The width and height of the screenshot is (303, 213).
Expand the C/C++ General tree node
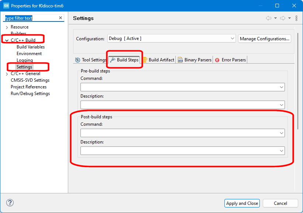click(7, 74)
